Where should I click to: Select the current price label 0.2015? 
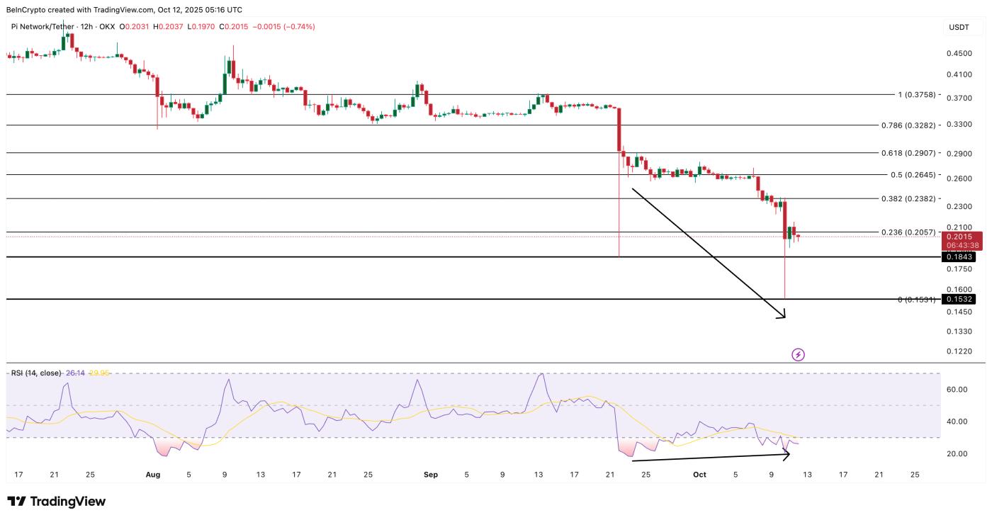pos(962,237)
